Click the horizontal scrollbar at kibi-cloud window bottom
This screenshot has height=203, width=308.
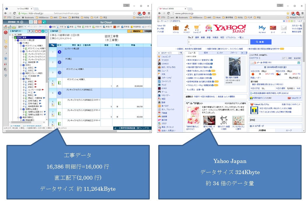click(77, 131)
